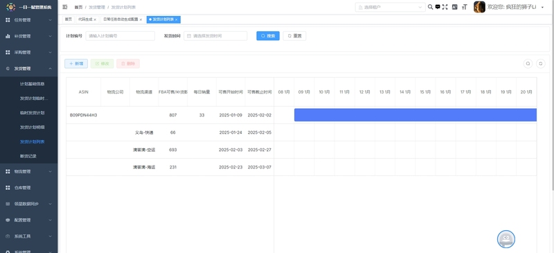Focus the 计划编号 input field

coord(120,36)
